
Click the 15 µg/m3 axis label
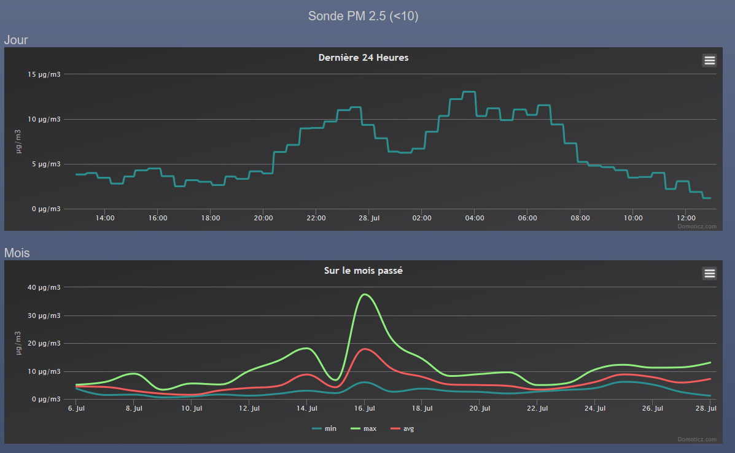pos(44,74)
